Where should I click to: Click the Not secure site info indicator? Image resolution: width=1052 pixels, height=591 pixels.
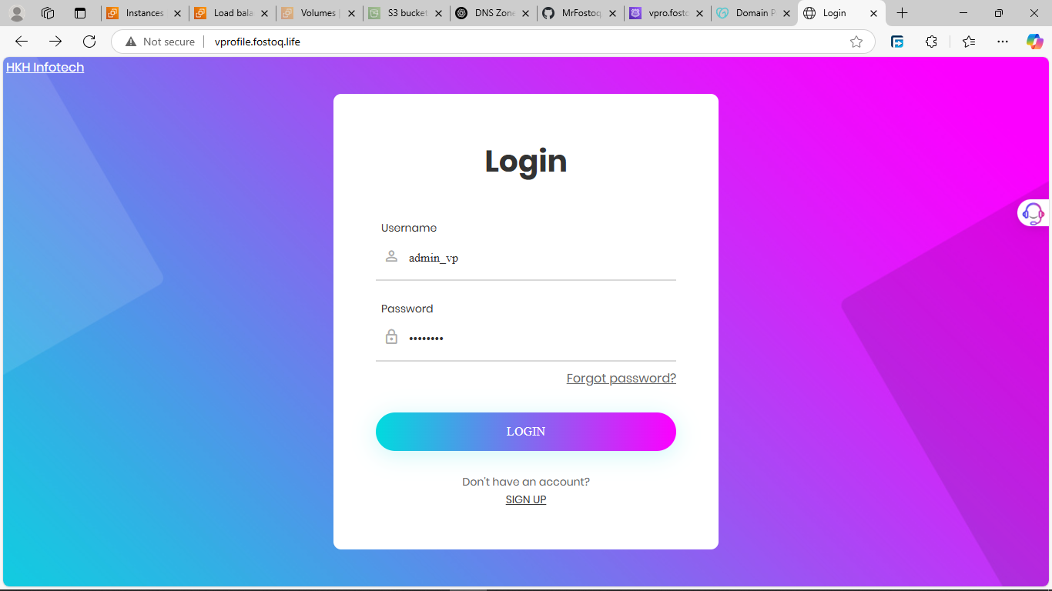click(160, 42)
